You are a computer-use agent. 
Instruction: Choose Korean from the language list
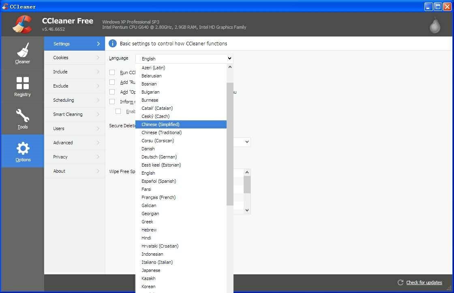tap(181, 287)
